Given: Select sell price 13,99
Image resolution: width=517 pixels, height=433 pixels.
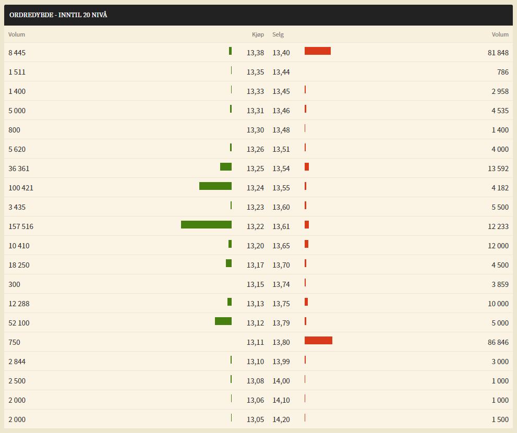Looking at the screenshot, I should 281,362.
